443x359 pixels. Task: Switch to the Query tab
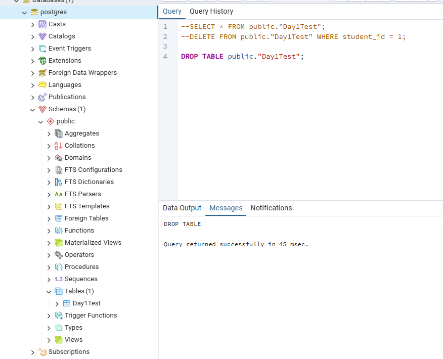(x=172, y=11)
